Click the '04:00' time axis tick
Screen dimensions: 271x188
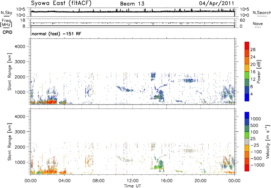64,181
